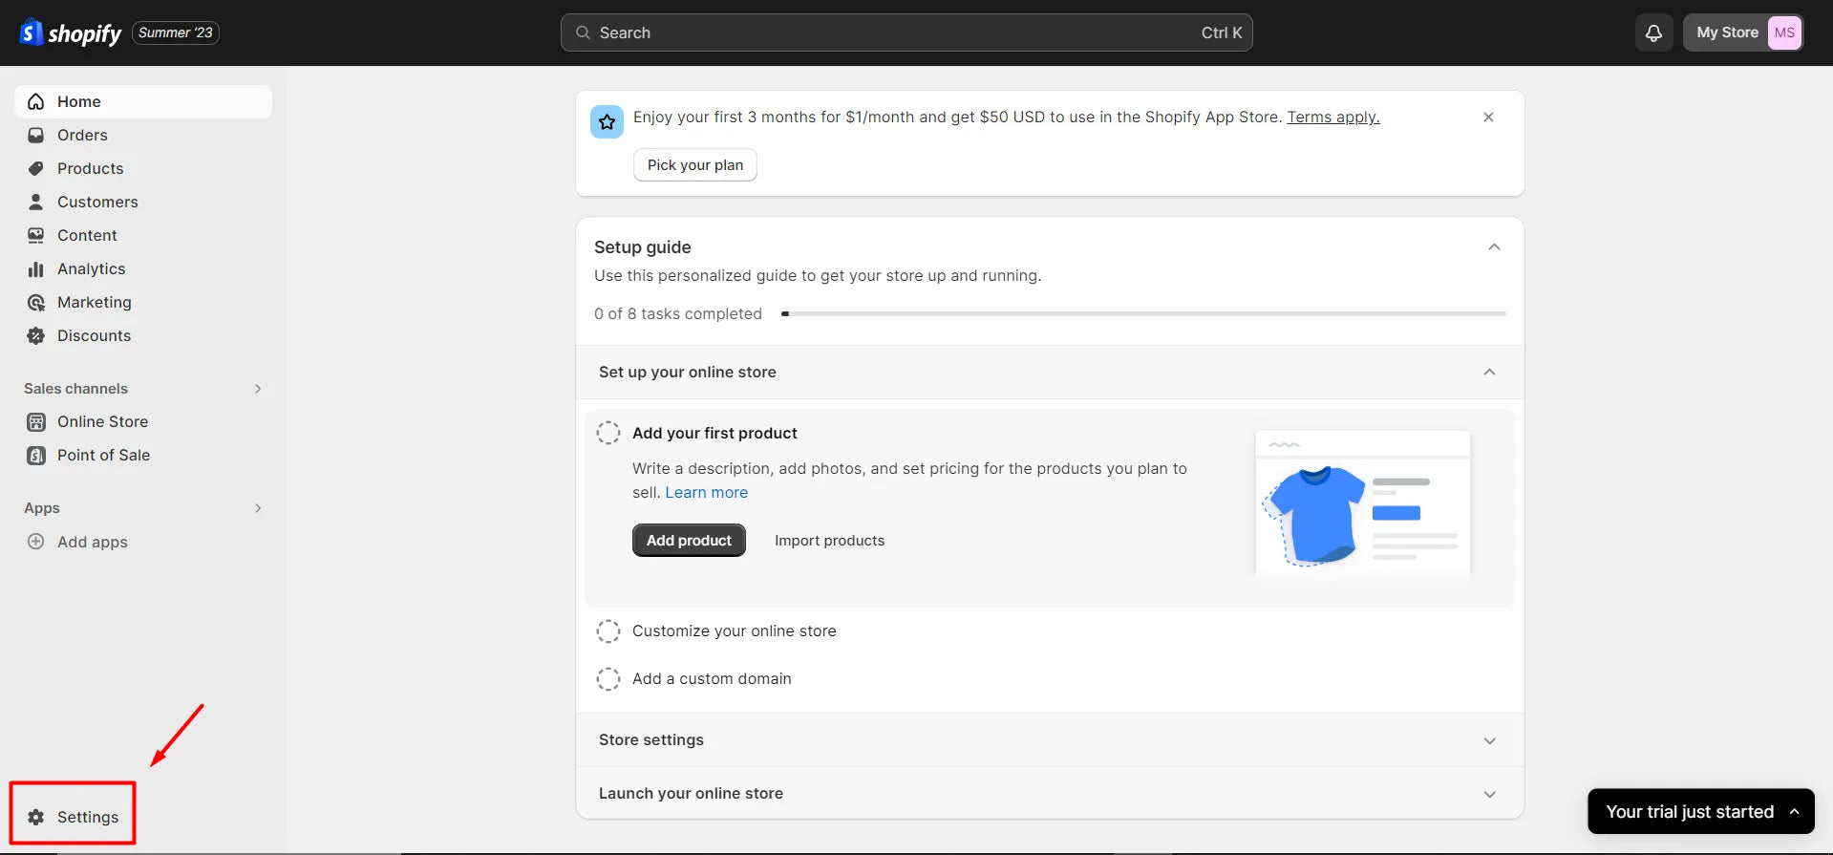Click the Content menu label
The height and width of the screenshot is (855, 1833).
point(87,235)
